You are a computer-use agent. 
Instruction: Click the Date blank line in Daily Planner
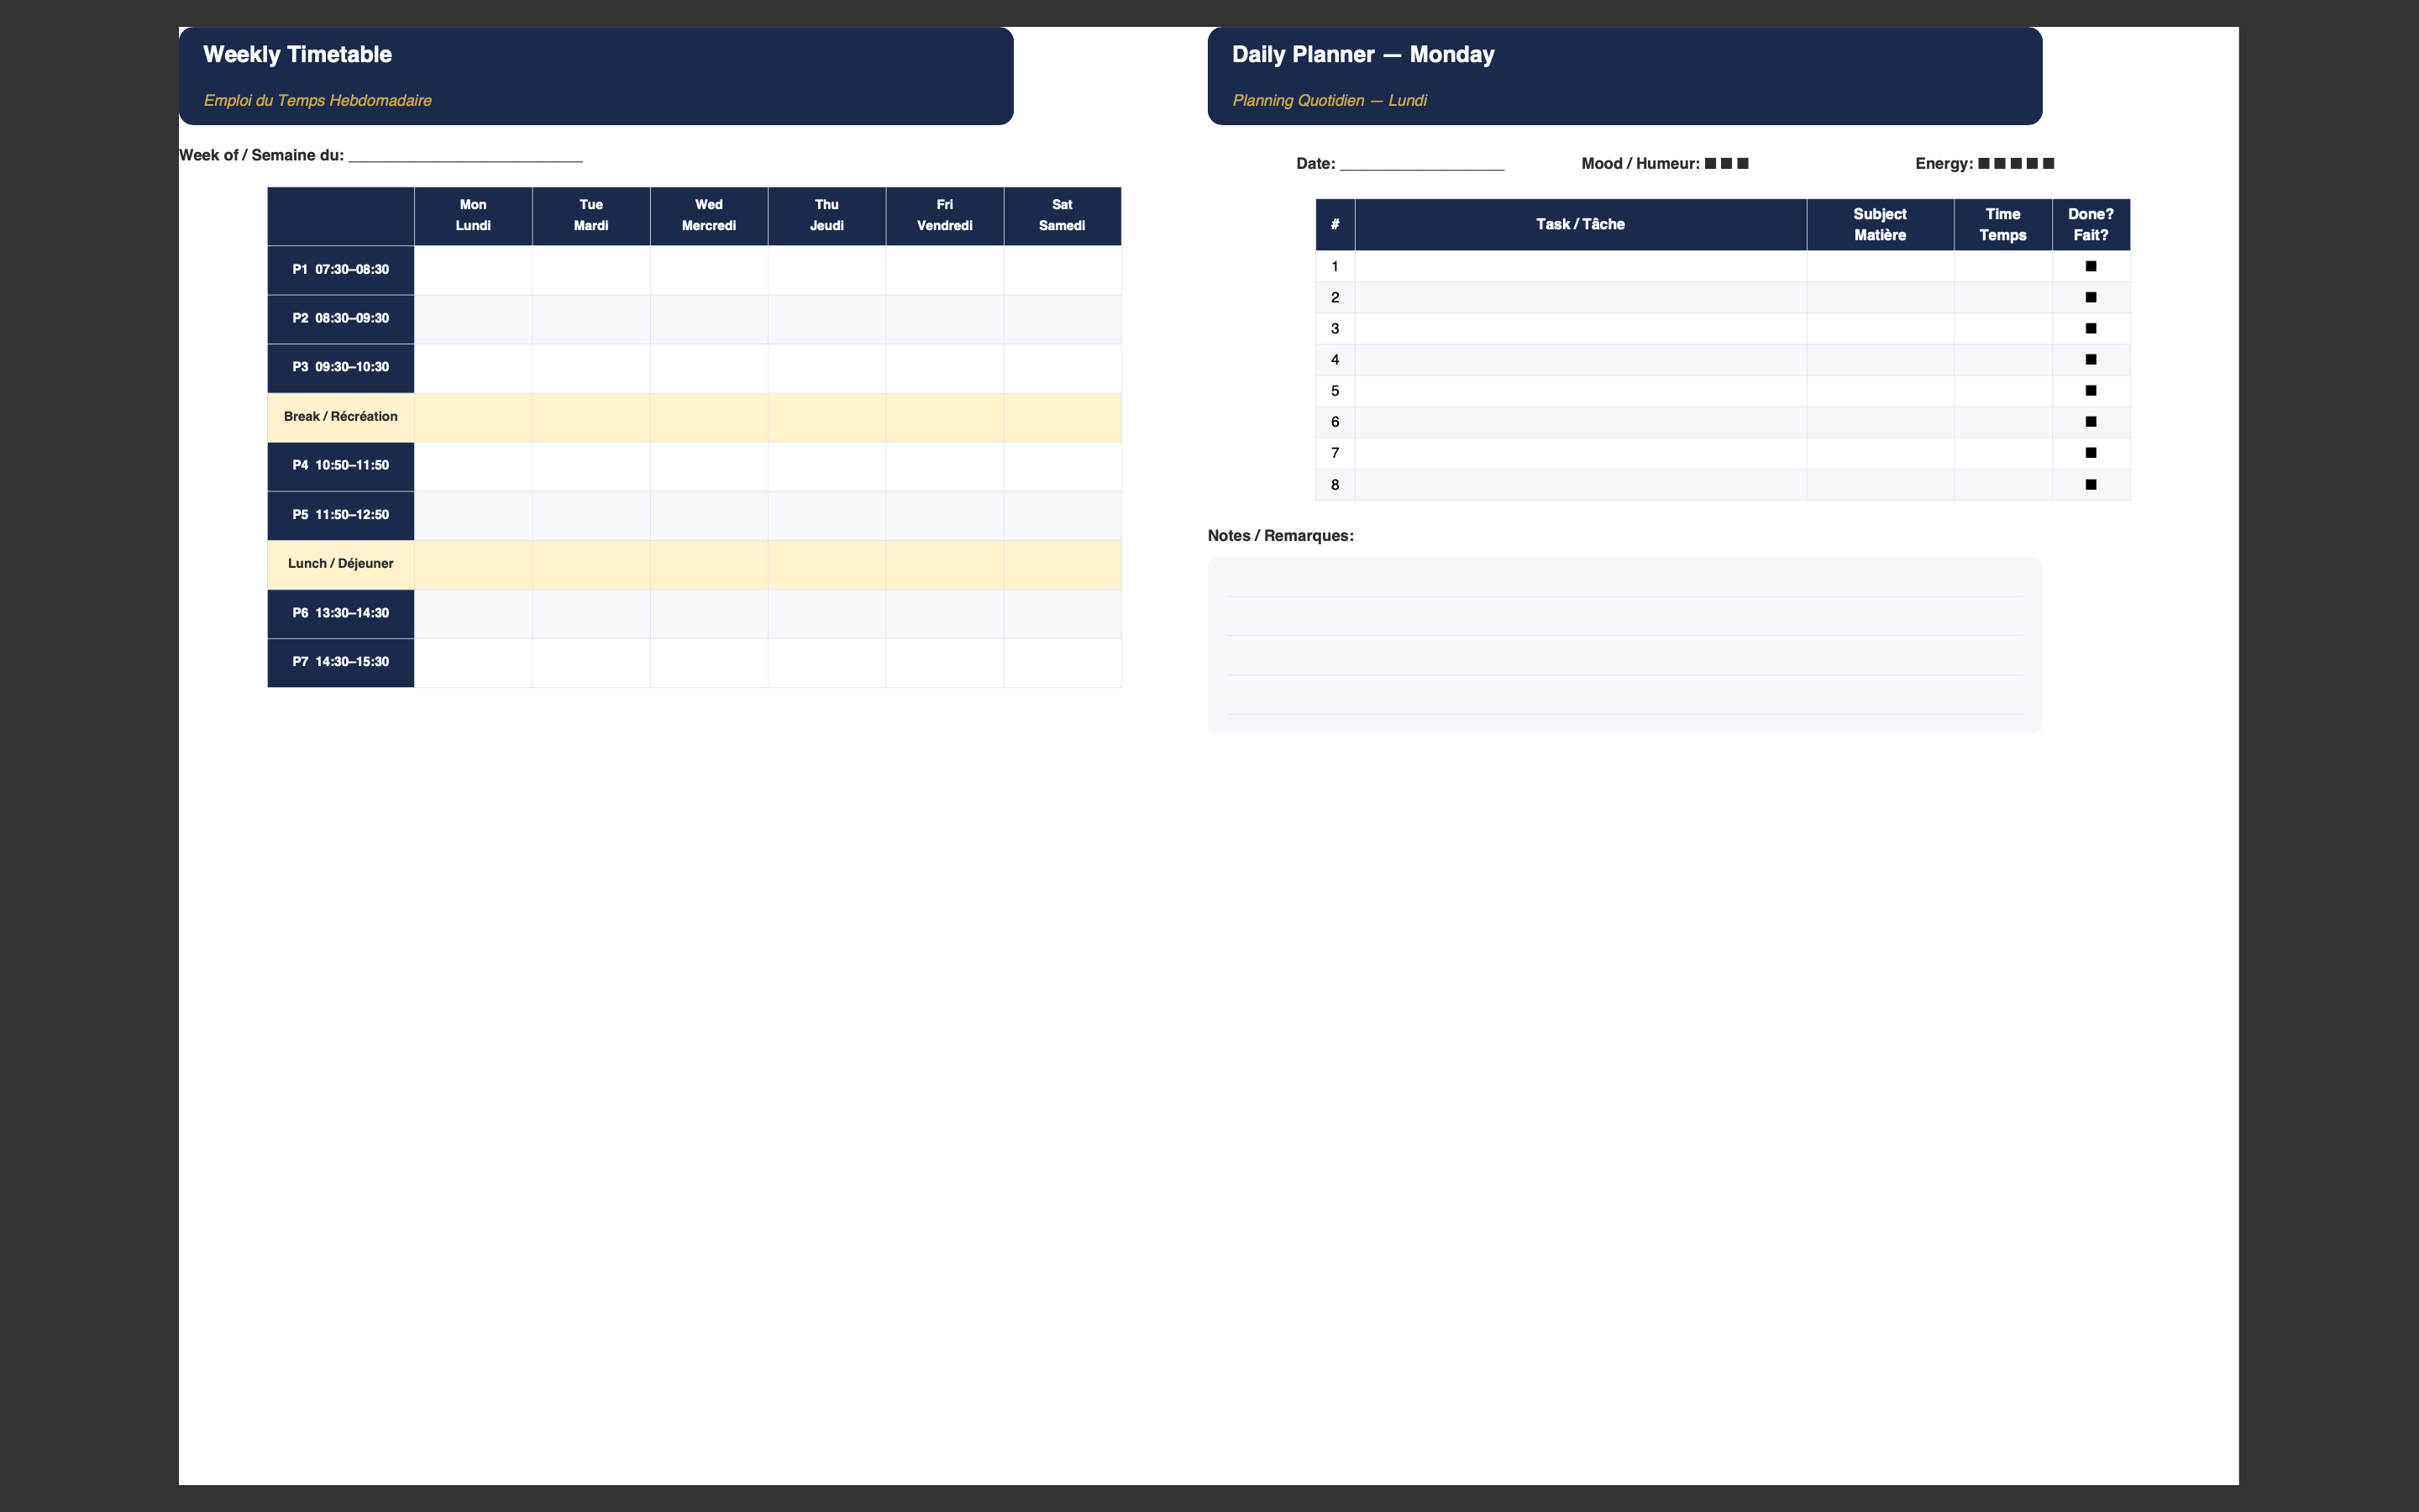point(1421,165)
